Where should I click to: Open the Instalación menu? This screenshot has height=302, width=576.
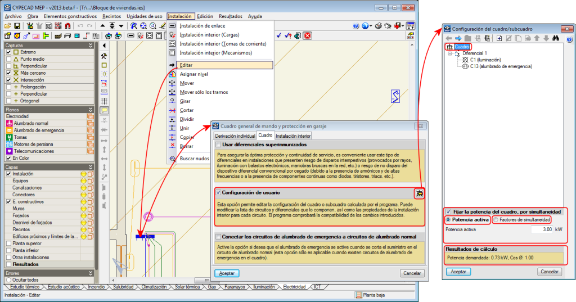click(179, 16)
